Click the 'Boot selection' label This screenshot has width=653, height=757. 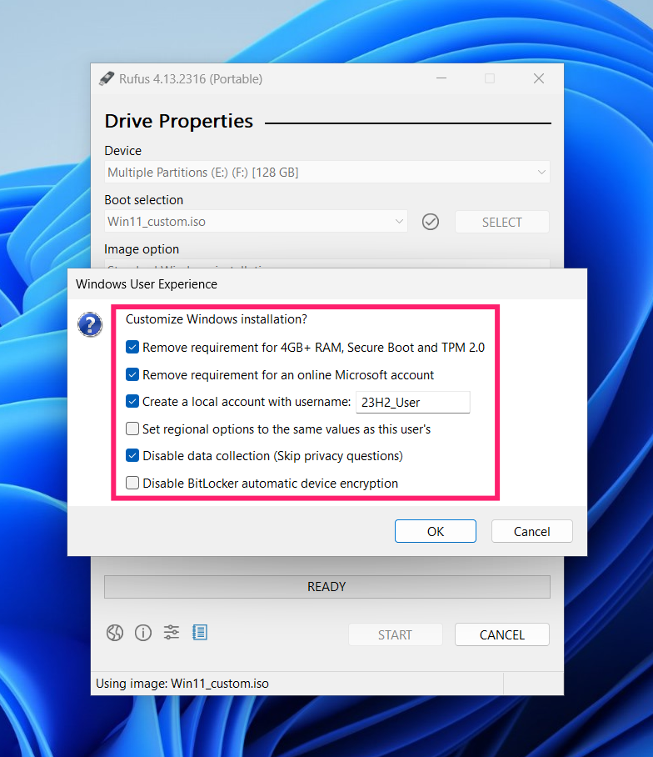coord(144,200)
